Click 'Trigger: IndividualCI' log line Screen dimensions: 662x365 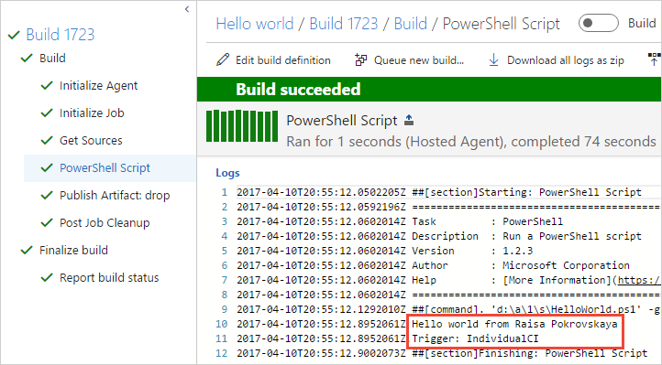pyautogui.click(x=475, y=338)
